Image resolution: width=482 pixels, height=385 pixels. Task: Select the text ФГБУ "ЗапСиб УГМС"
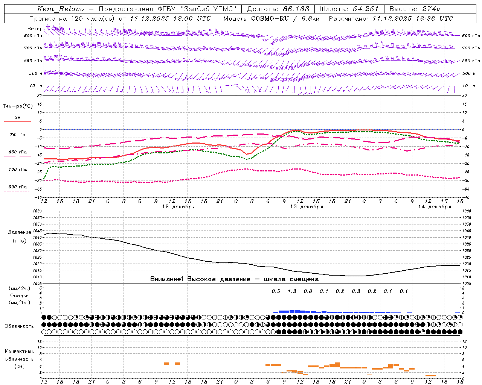click(198, 9)
